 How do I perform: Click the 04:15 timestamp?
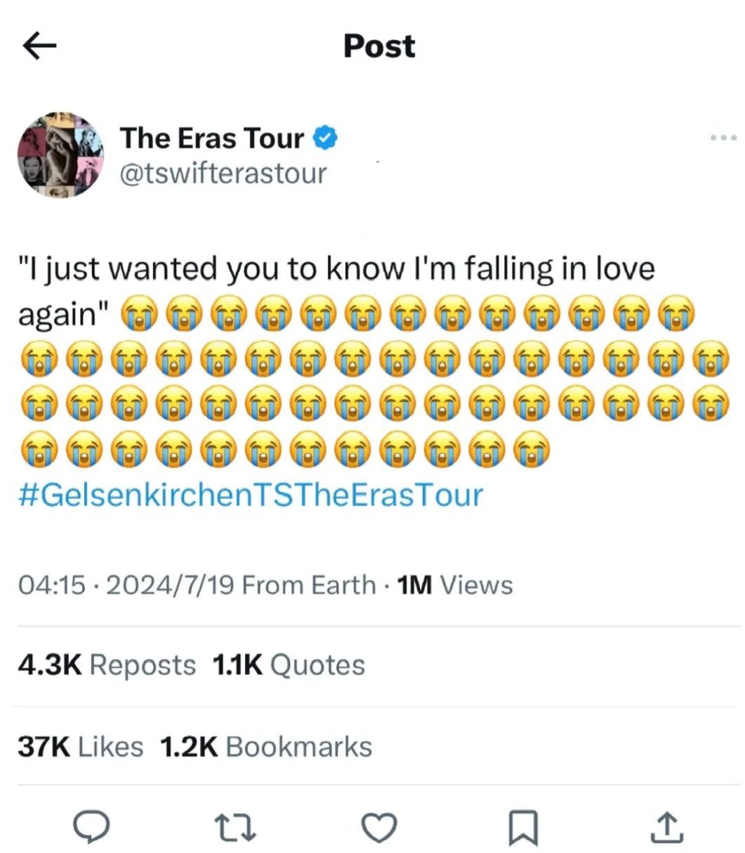pyautogui.click(x=51, y=585)
